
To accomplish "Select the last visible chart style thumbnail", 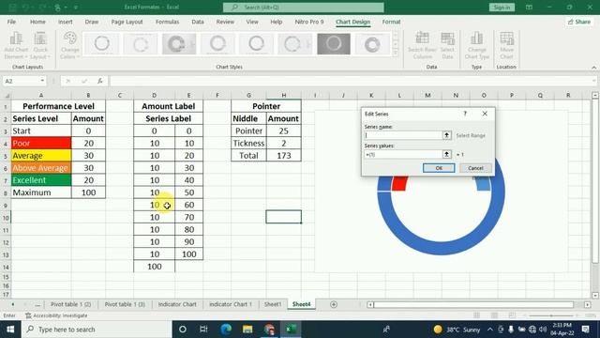I will (372, 44).
